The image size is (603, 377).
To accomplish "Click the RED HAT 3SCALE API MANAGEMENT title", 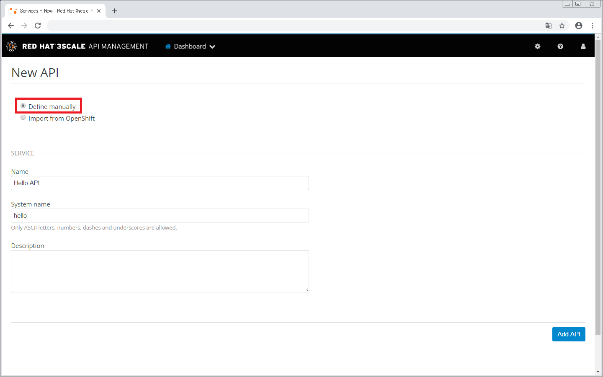I will [85, 46].
